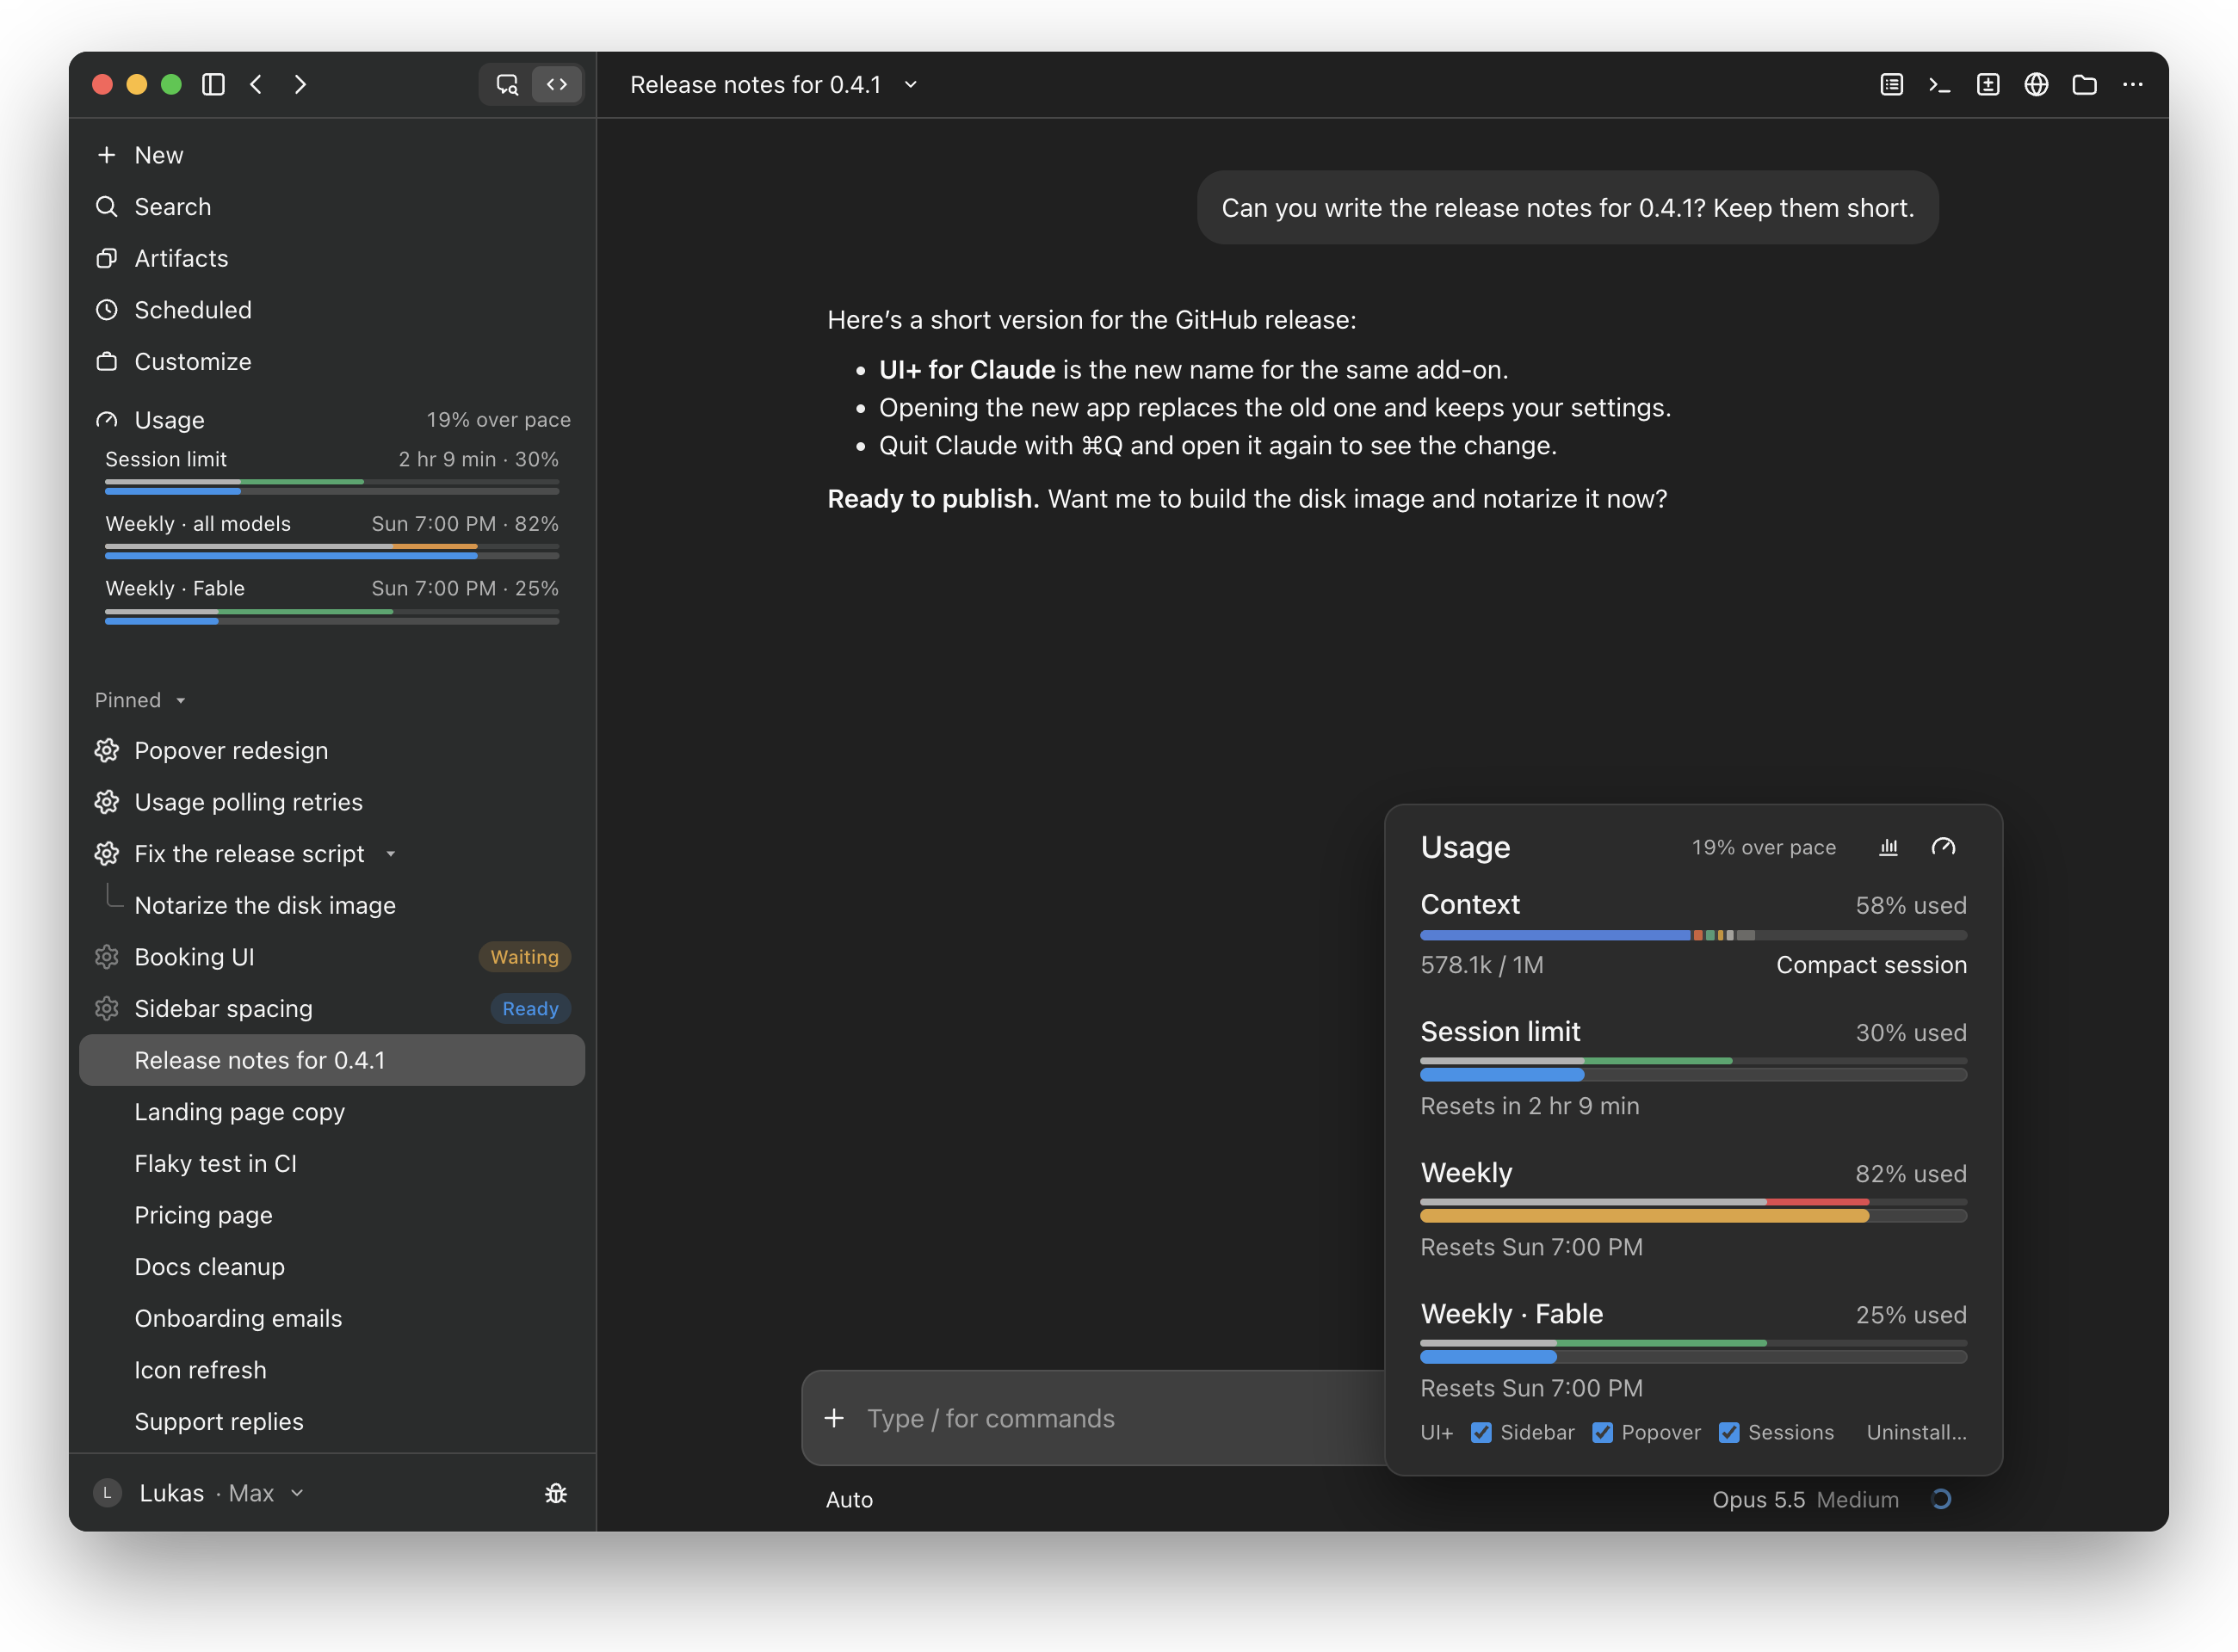Click the gear icon beside Sidebar spacing
The image size is (2238, 1652).
107,1008
